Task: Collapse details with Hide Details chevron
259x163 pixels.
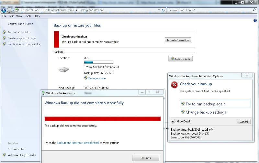Action: coord(173,121)
